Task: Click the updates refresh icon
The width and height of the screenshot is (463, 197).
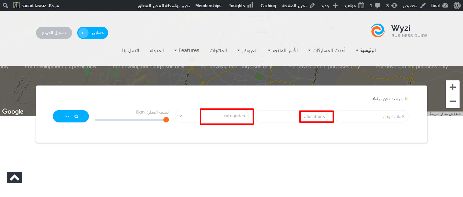Action: click(394, 5)
